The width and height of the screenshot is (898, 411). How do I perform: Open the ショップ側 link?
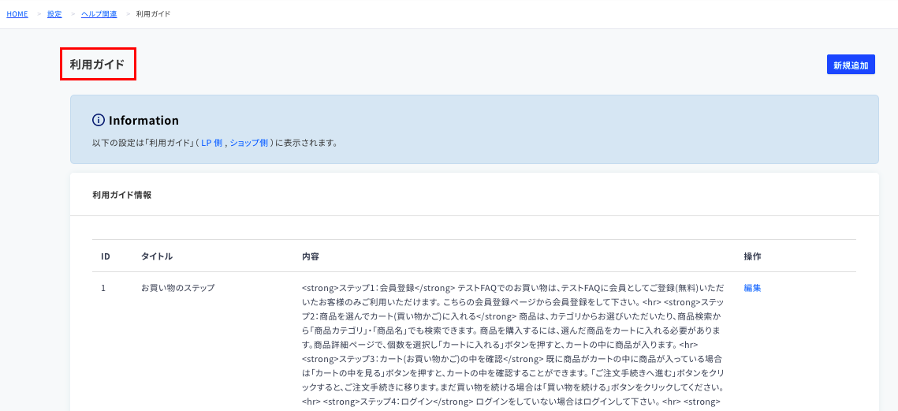[248, 144]
